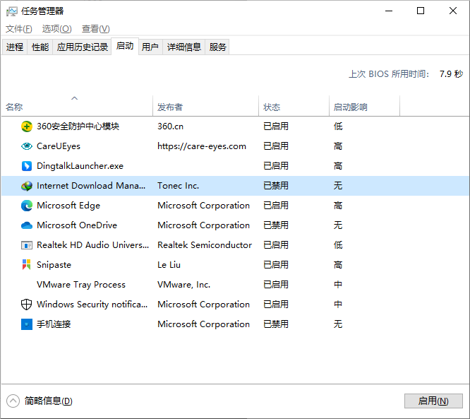This screenshot has width=470, height=419.
Task: Click the 360.cn publisher cell
Action: click(170, 126)
